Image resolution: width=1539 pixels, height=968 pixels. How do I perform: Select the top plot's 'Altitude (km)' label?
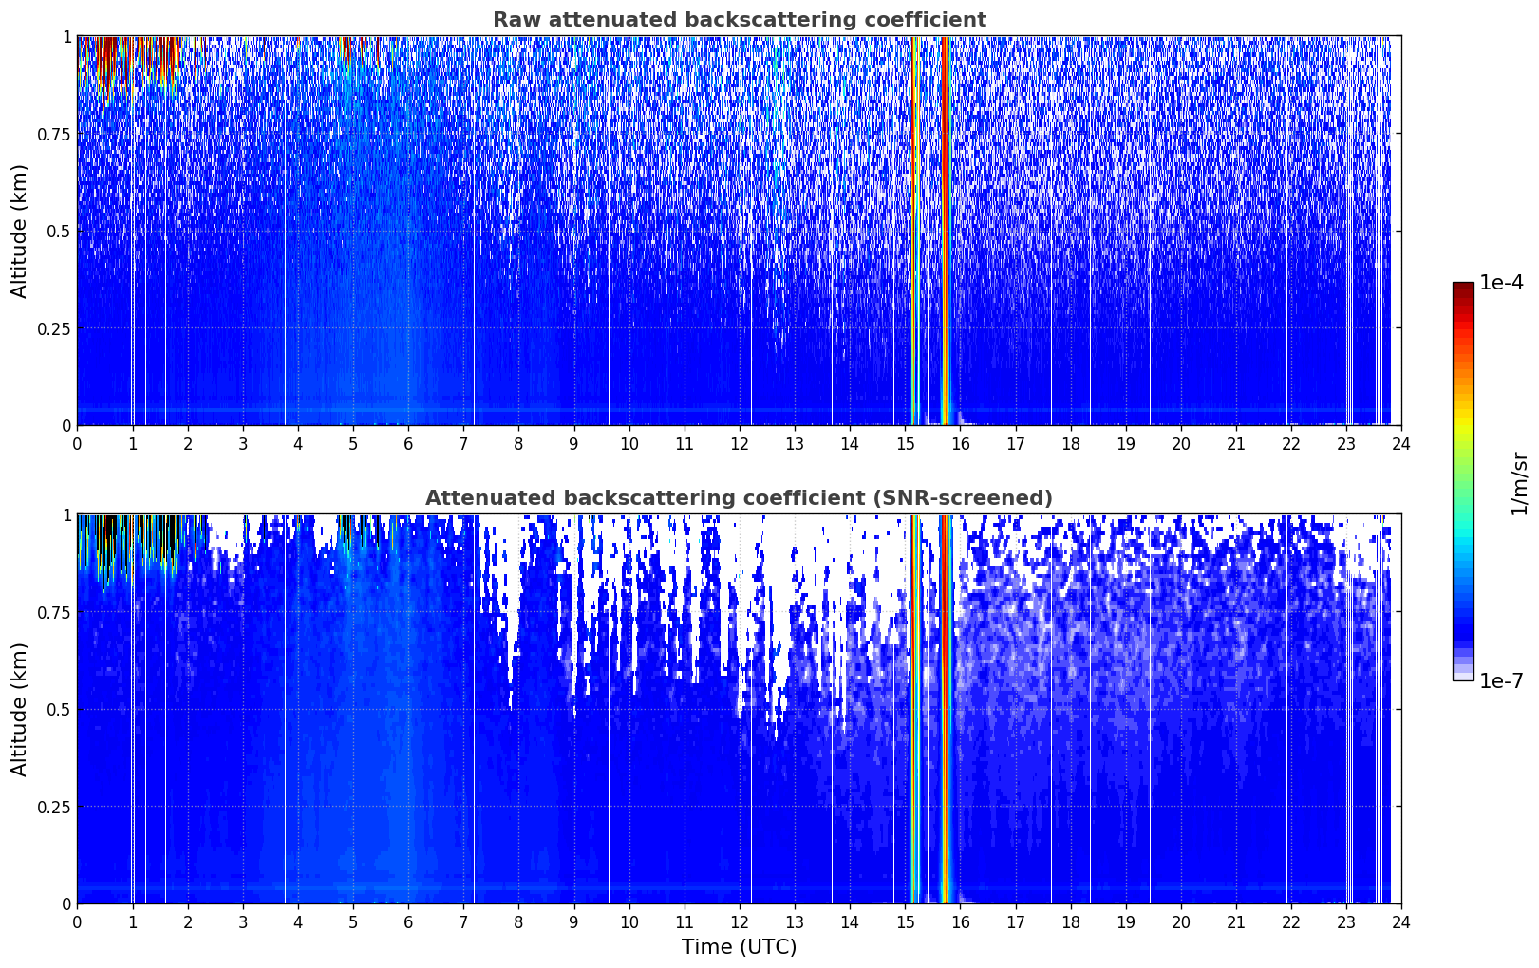[20, 231]
